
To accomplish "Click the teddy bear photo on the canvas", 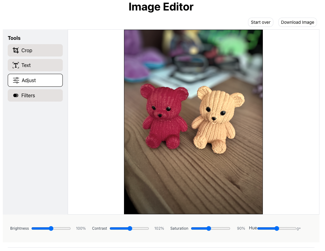I will pyautogui.click(x=193, y=122).
